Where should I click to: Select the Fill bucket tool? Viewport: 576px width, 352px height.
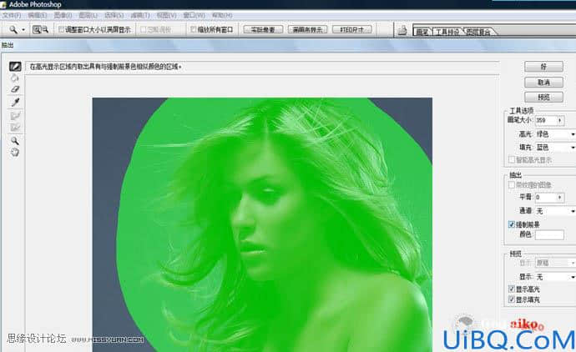15,78
